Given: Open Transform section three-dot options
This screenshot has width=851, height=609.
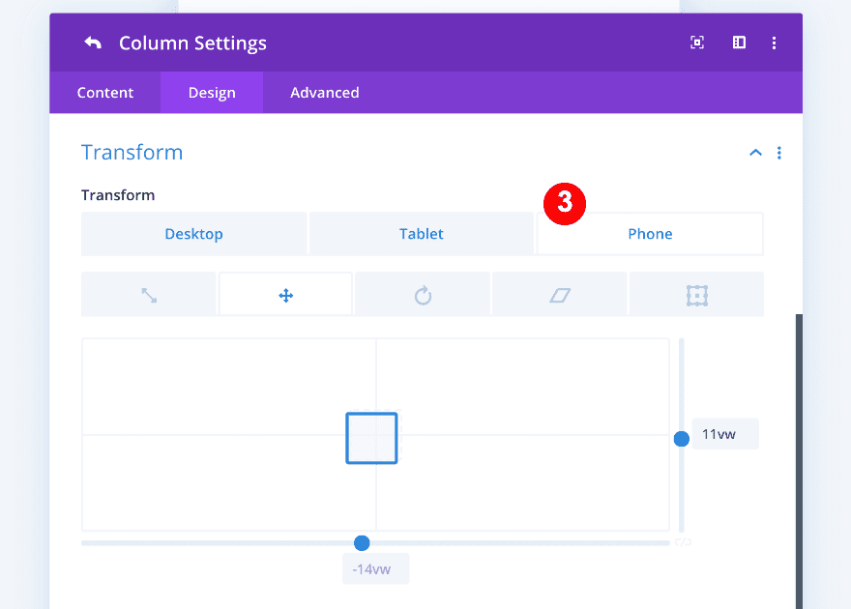Looking at the screenshot, I should [779, 153].
